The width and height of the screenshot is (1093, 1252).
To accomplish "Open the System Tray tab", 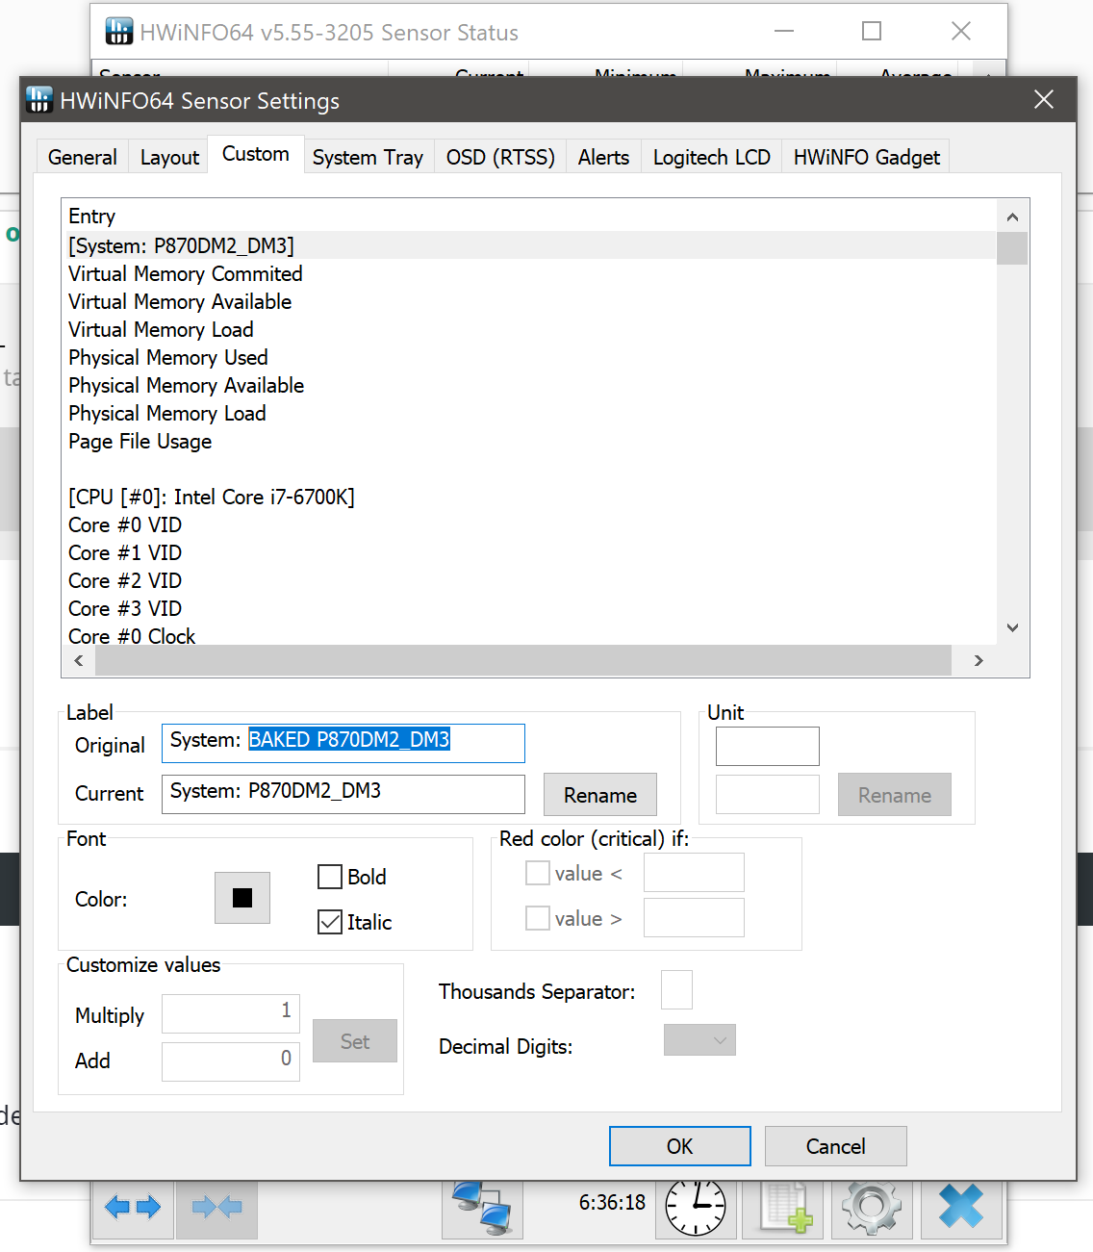I will click(368, 157).
